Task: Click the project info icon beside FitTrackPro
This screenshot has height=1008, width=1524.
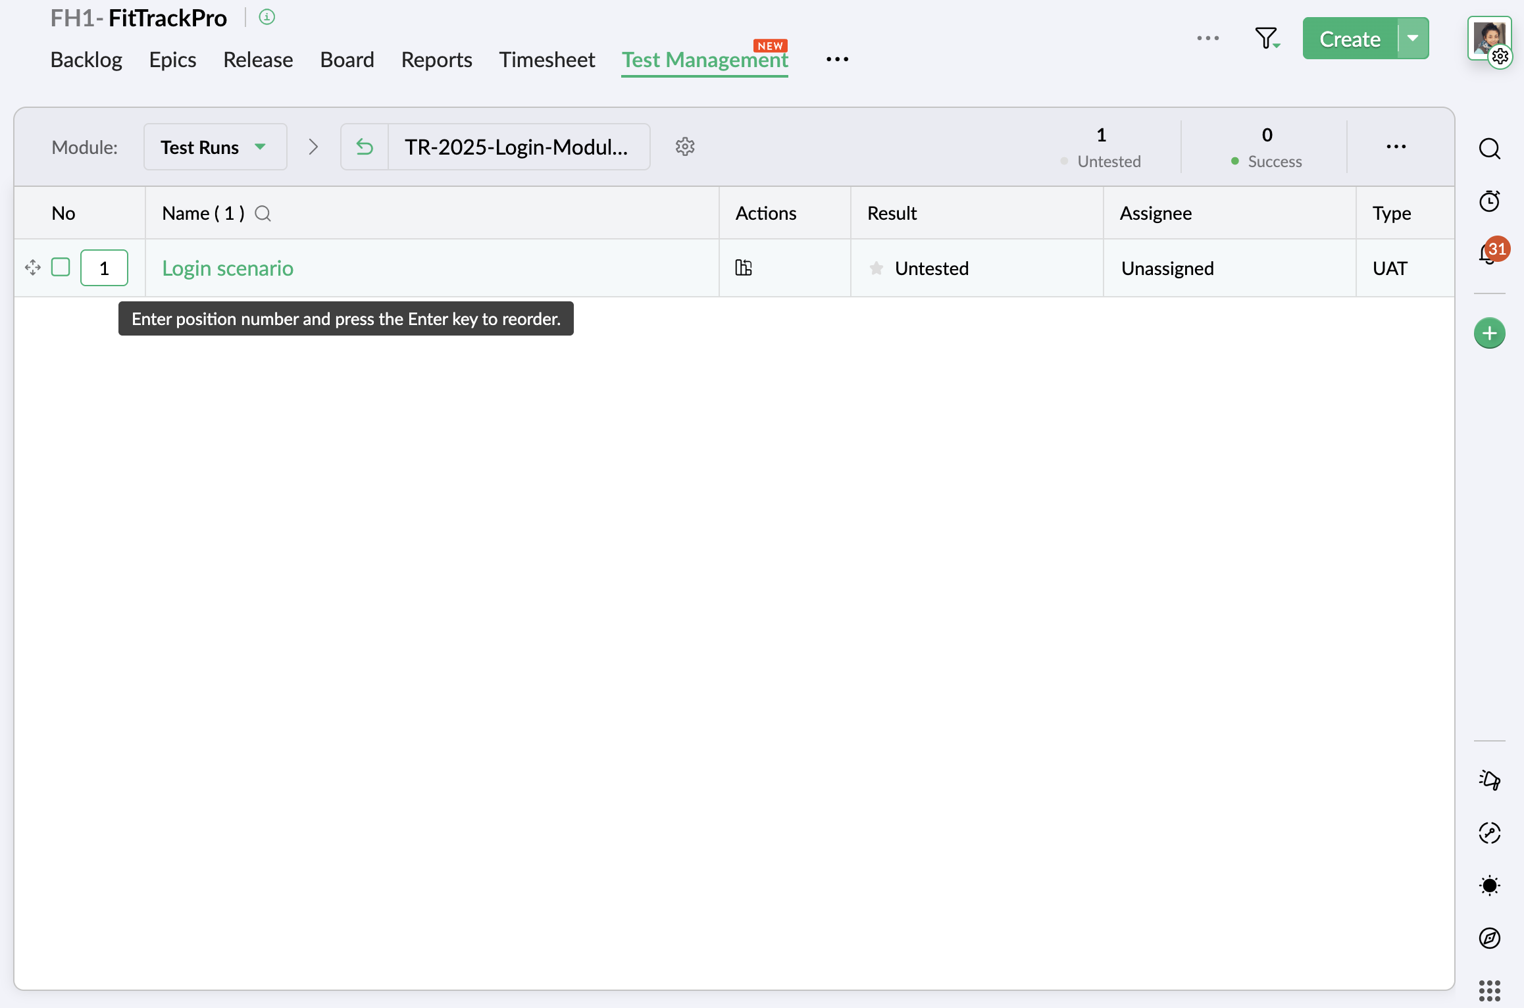Action: 267,17
